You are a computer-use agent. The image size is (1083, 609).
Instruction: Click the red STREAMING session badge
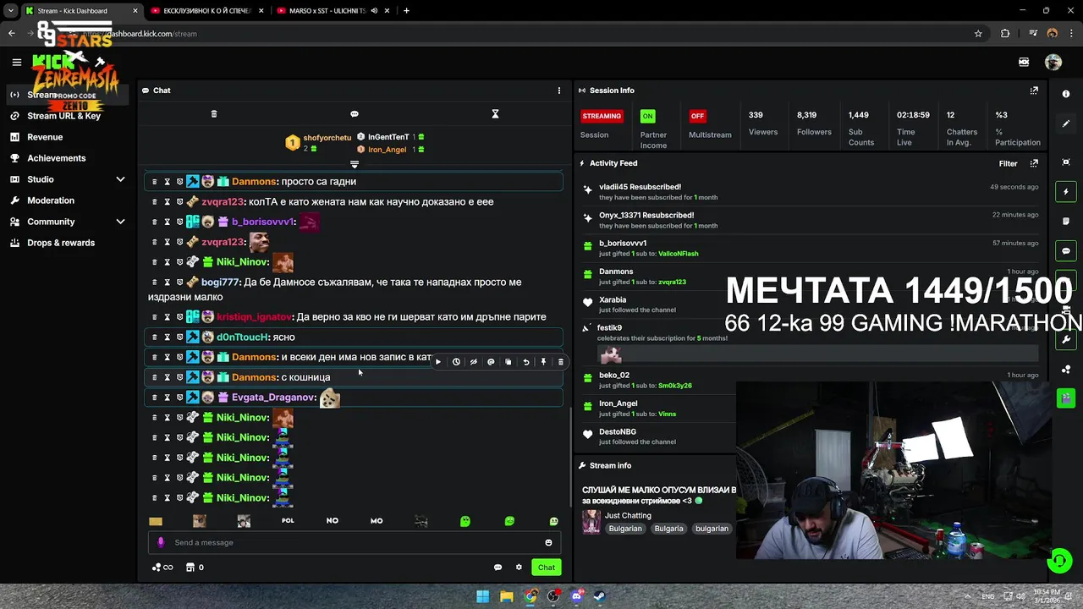coord(602,116)
